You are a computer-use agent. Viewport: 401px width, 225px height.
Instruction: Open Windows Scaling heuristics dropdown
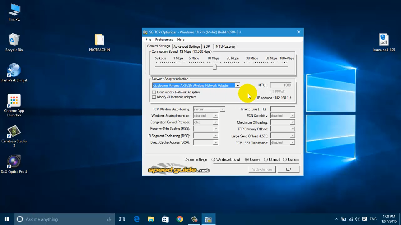[215, 116]
